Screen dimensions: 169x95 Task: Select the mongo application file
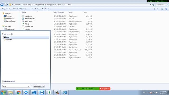pyautogui.click(x=27, y=24)
